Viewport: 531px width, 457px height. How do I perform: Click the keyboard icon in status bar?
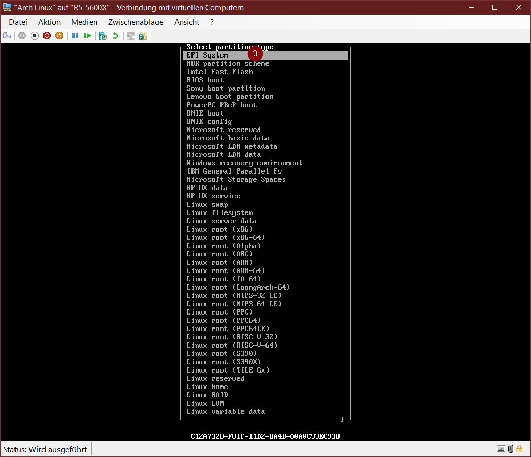click(x=501, y=449)
